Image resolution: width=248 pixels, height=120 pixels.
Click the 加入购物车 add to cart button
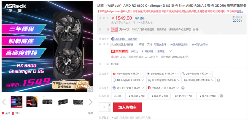128,107
